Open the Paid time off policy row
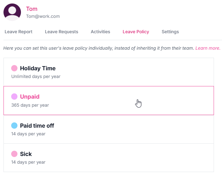This screenshot has width=222, height=178. coord(109,129)
